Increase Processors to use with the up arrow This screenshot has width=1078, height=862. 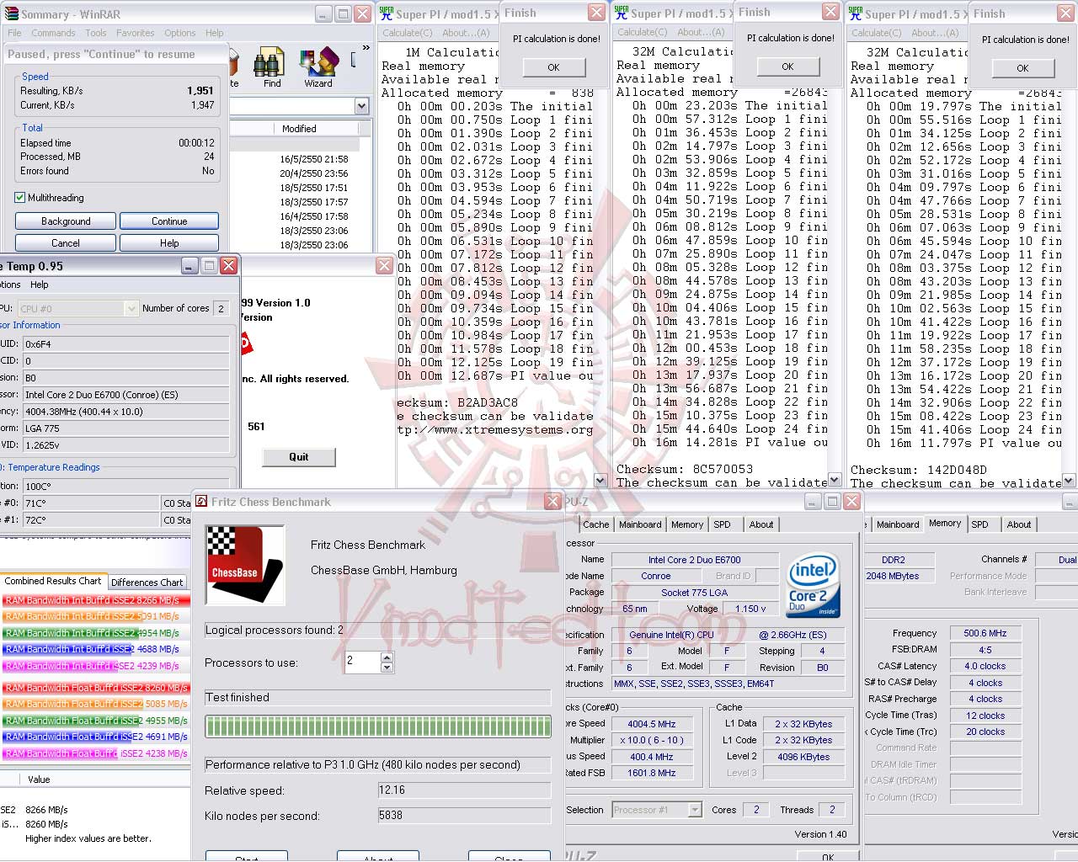tap(387, 657)
